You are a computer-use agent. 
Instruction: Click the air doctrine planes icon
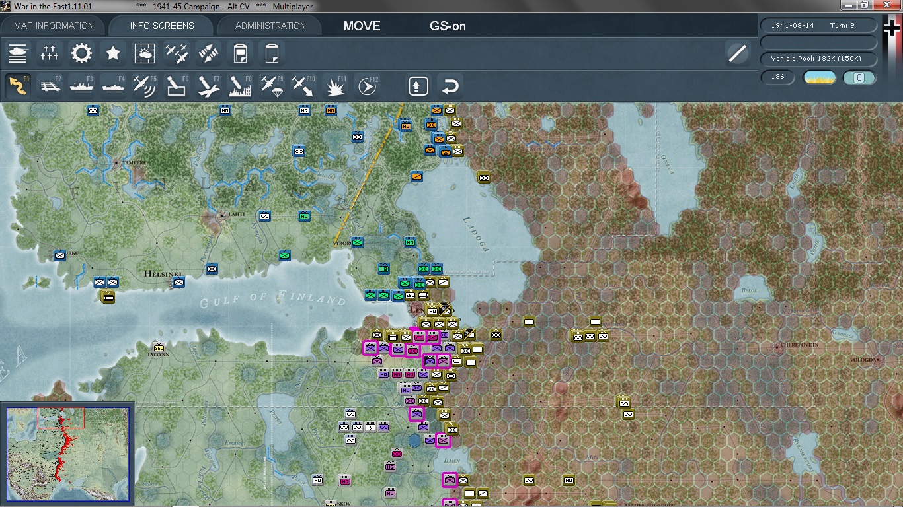pyautogui.click(x=177, y=53)
